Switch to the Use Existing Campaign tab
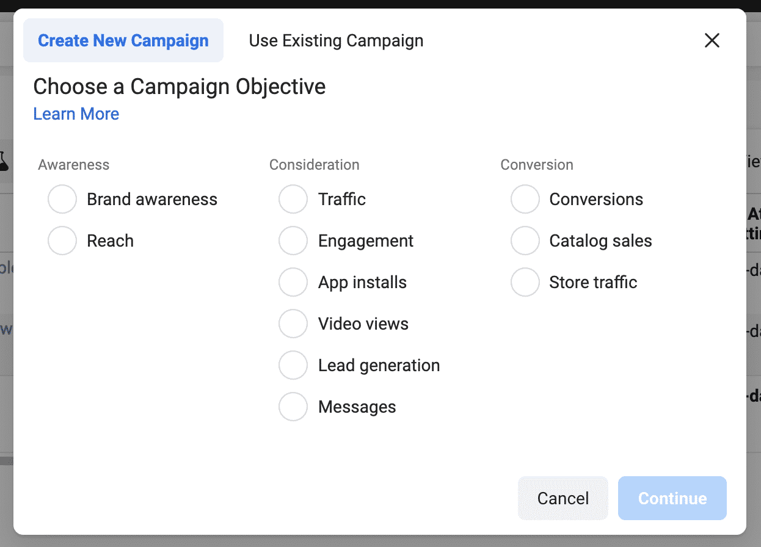Image resolution: width=761 pixels, height=547 pixels. click(x=335, y=40)
